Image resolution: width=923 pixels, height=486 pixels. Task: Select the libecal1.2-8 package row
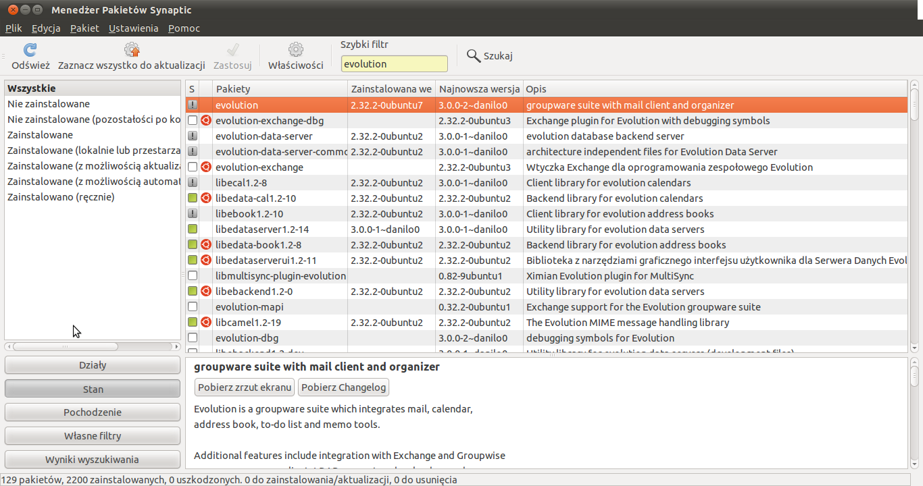[x=547, y=183]
